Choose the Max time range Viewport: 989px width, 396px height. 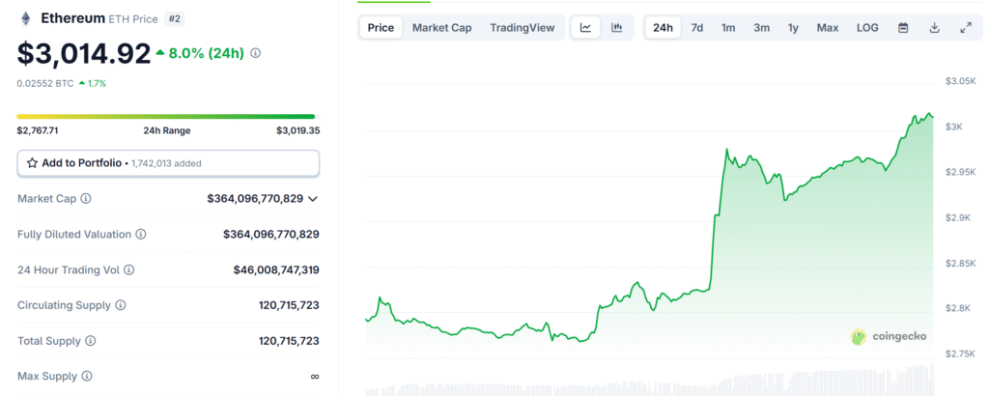point(827,28)
